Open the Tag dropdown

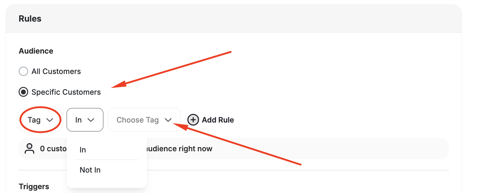pos(40,120)
